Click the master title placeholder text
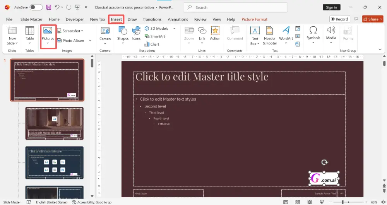The image size is (387, 205). click(x=202, y=77)
